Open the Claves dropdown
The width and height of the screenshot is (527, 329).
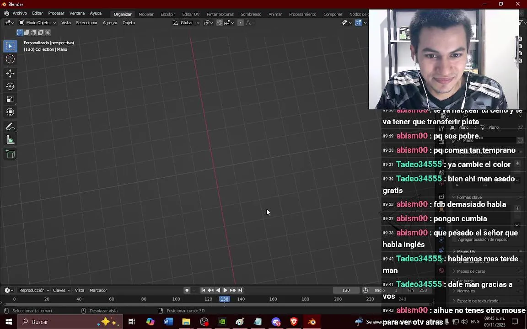coord(61,291)
